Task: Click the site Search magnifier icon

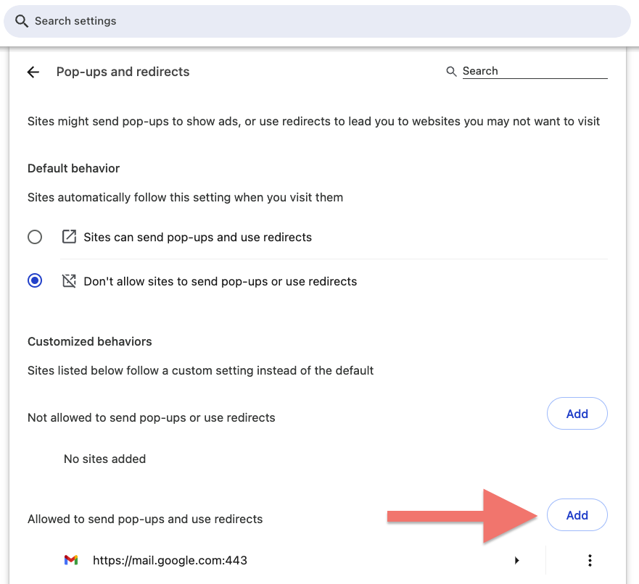Action: click(451, 72)
